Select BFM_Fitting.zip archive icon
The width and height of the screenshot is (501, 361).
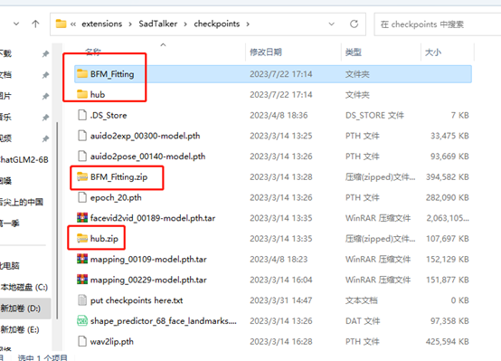(82, 176)
